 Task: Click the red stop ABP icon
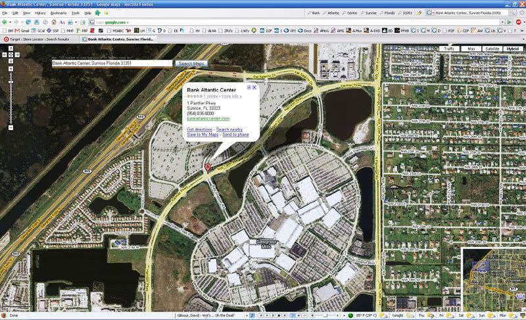[x=519, y=22]
